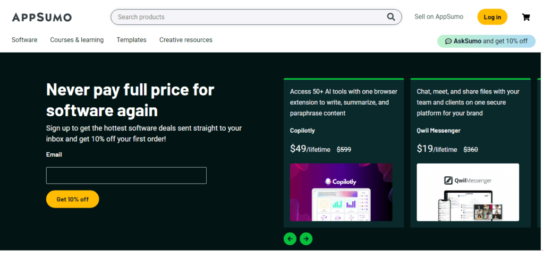This screenshot has width=544, height=258.
Task: Open Courses & learning menu
Action: point(77,40)
